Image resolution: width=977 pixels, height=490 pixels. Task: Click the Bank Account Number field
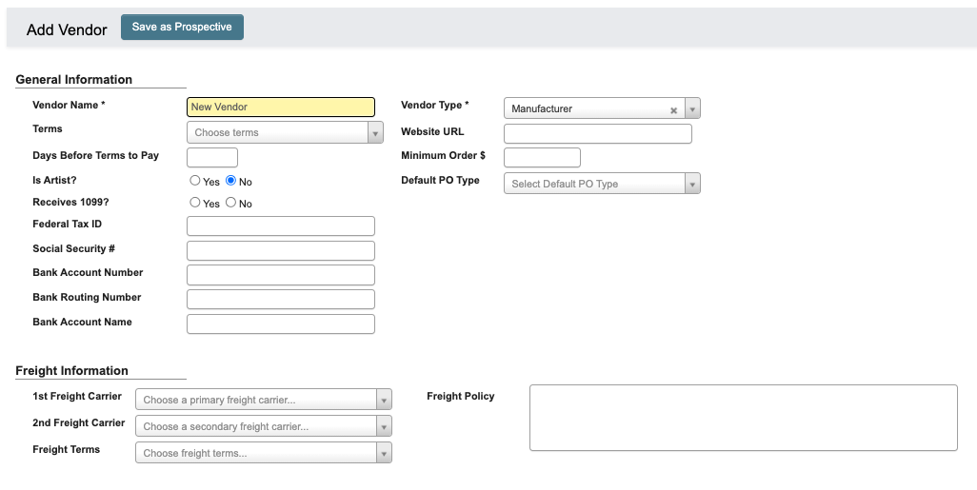click(281, 275)
